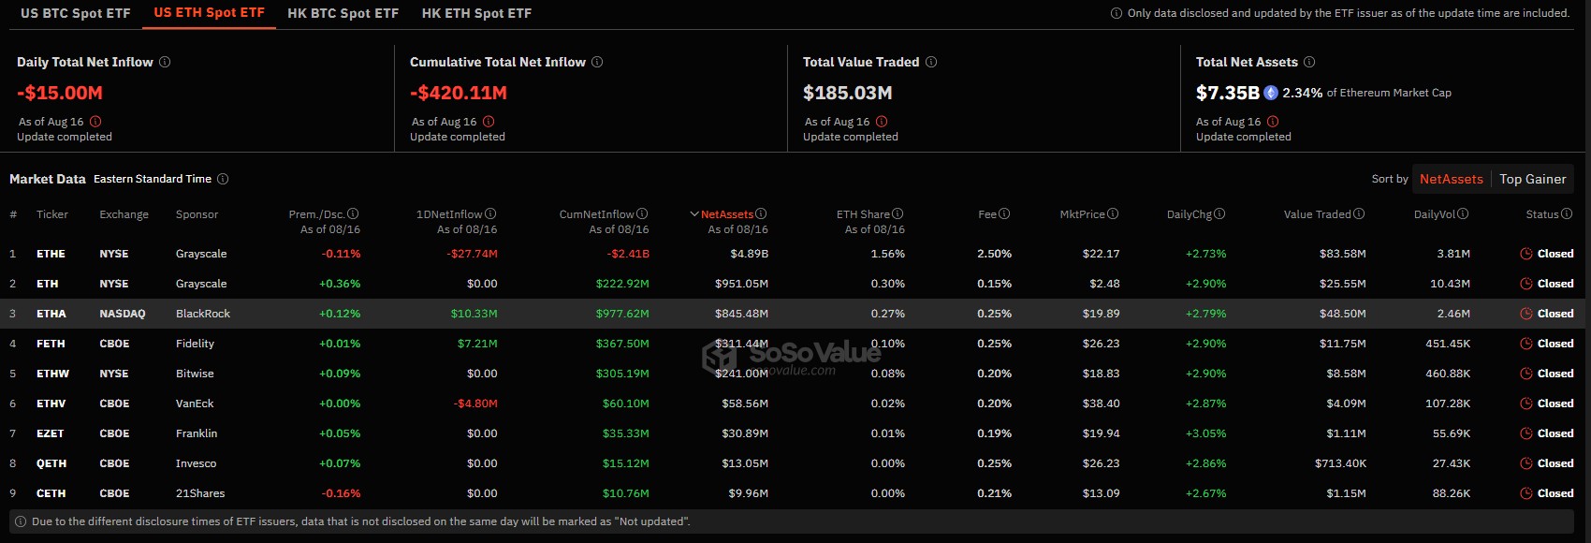The height and width of the screenshot is (543, 1591).
Task: Click the info icon in the footer disclosure note
Action: click(21, 521)
